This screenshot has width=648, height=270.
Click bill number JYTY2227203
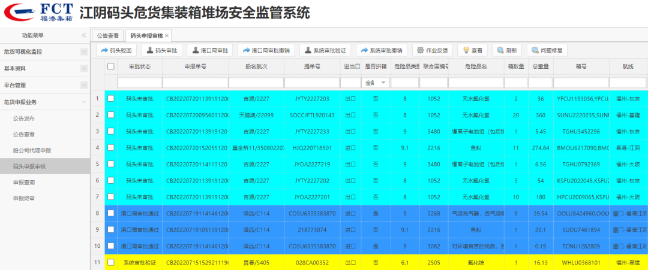pos(312,99)
